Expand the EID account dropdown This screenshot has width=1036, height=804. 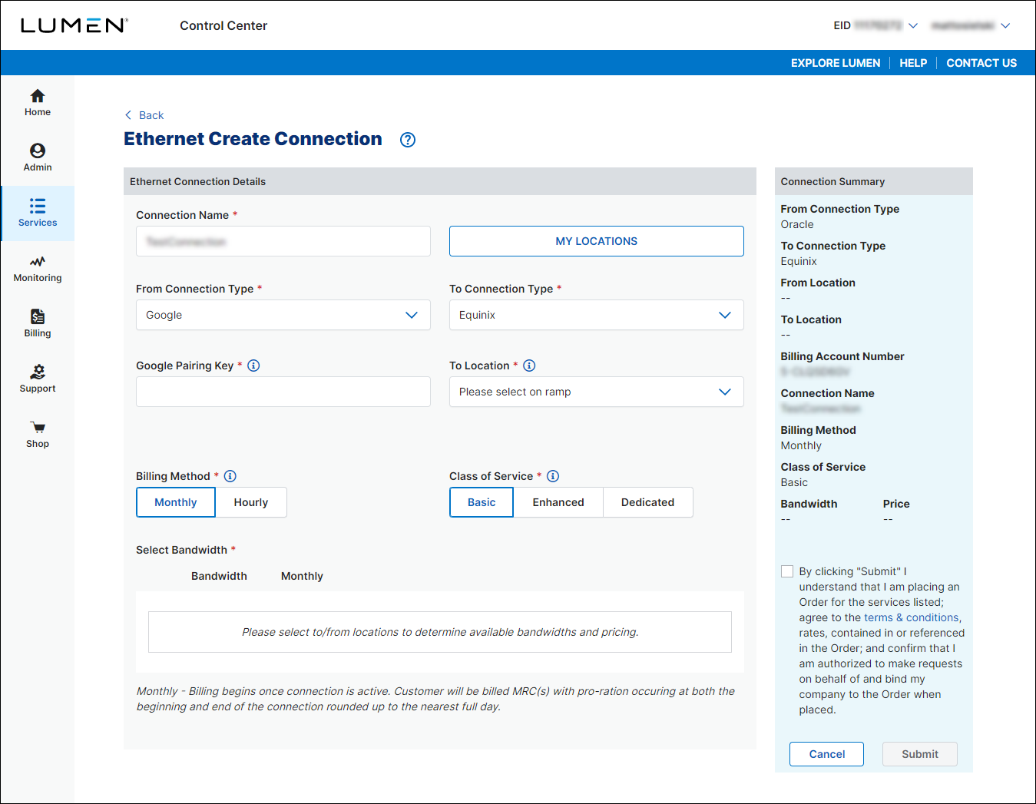coord(913,25)
